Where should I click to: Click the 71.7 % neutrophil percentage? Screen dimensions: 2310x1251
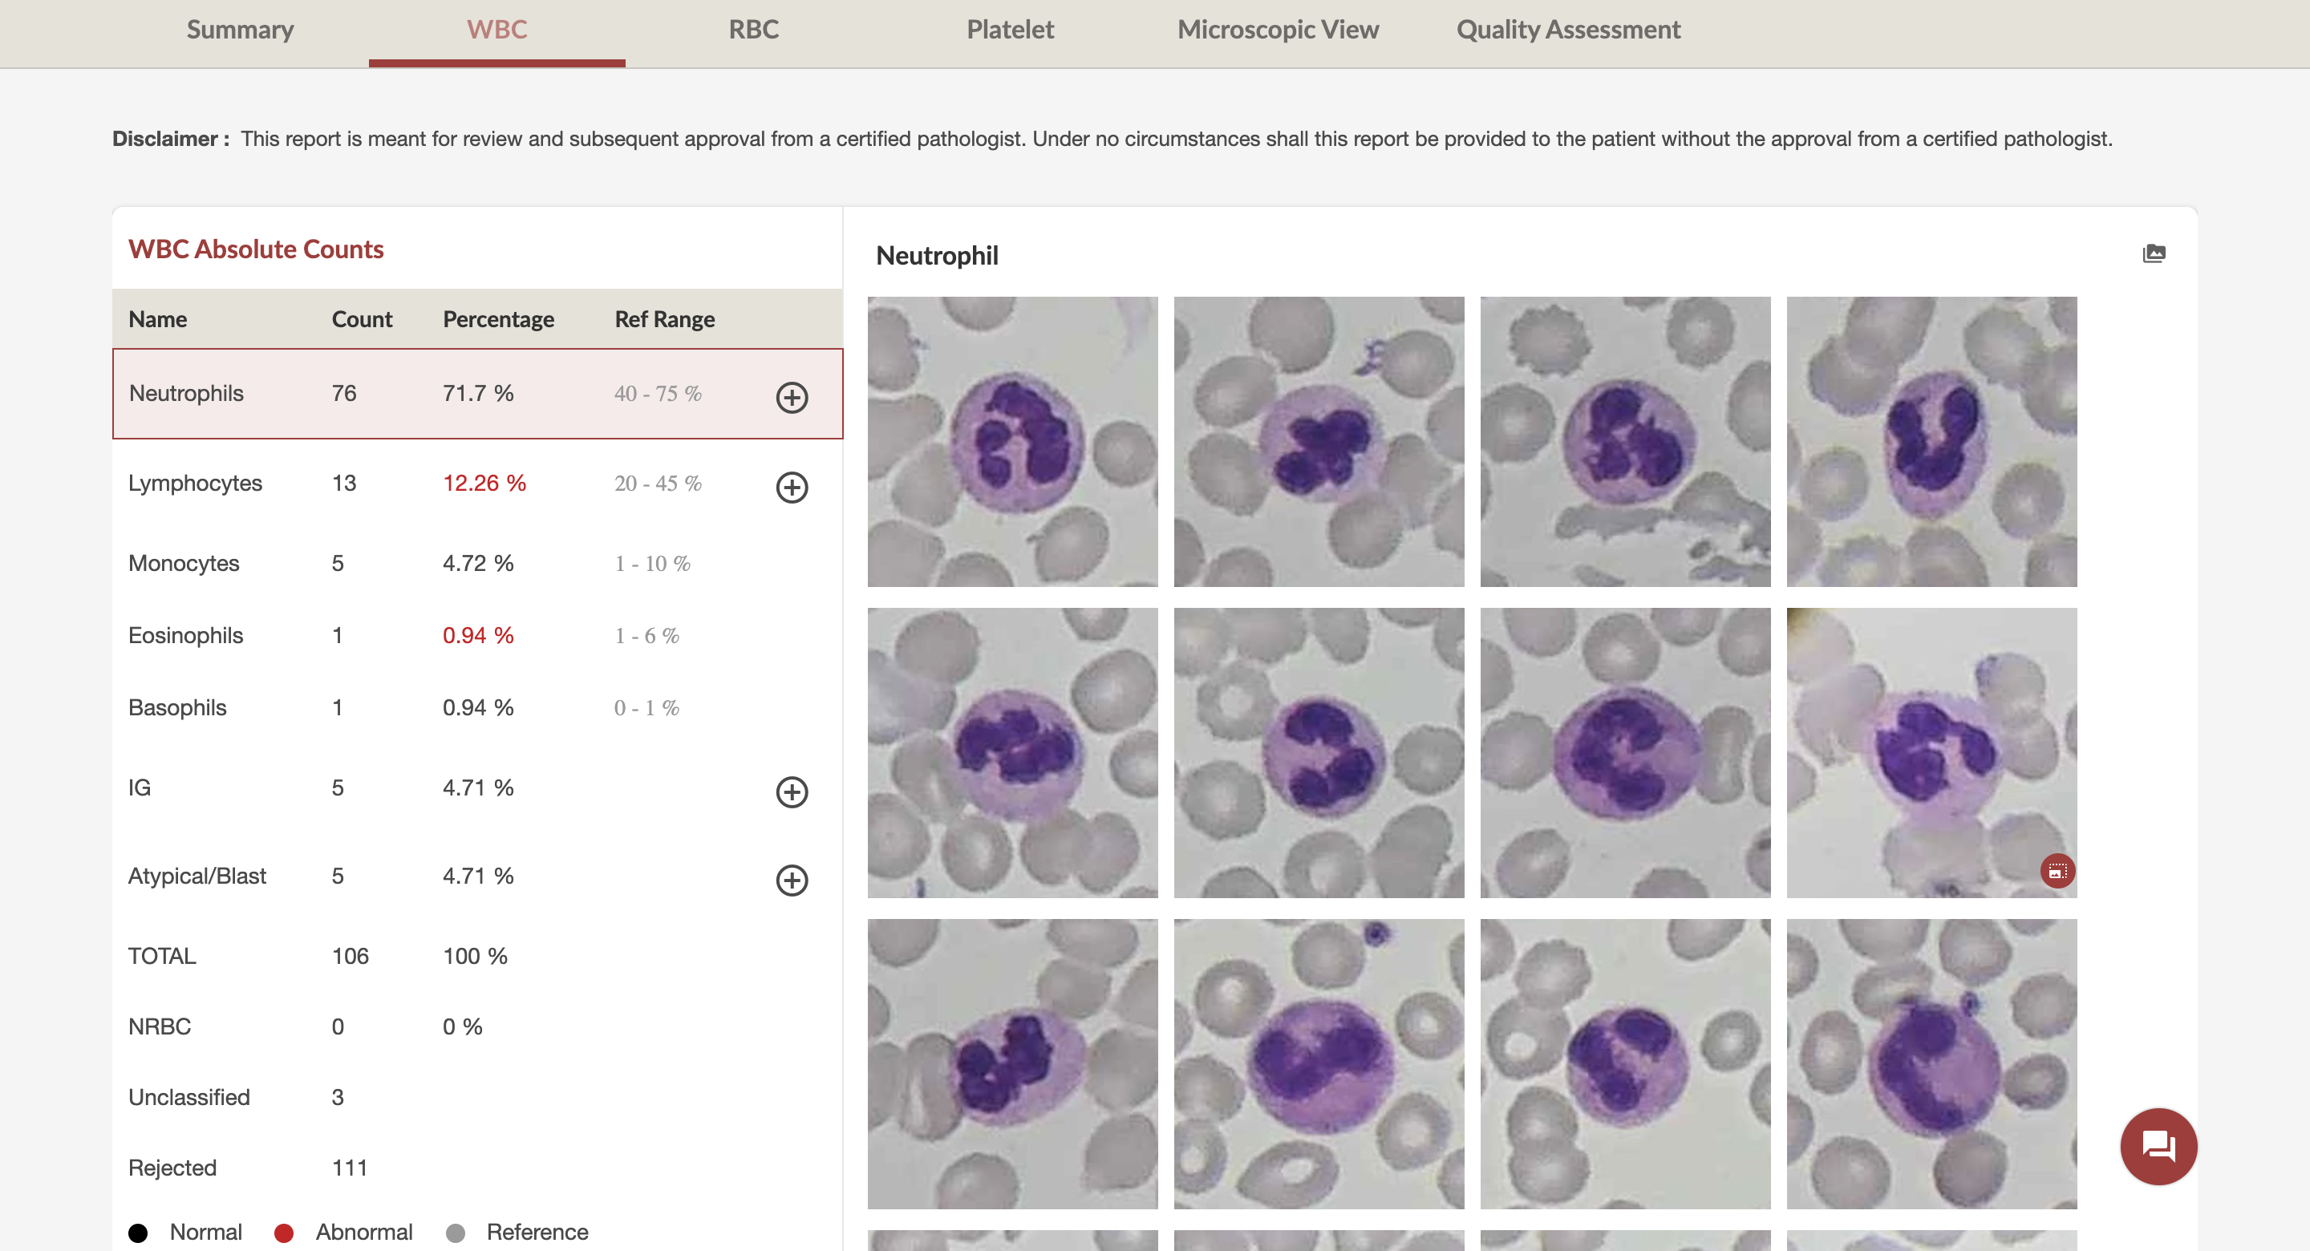[x=478, y=394]
